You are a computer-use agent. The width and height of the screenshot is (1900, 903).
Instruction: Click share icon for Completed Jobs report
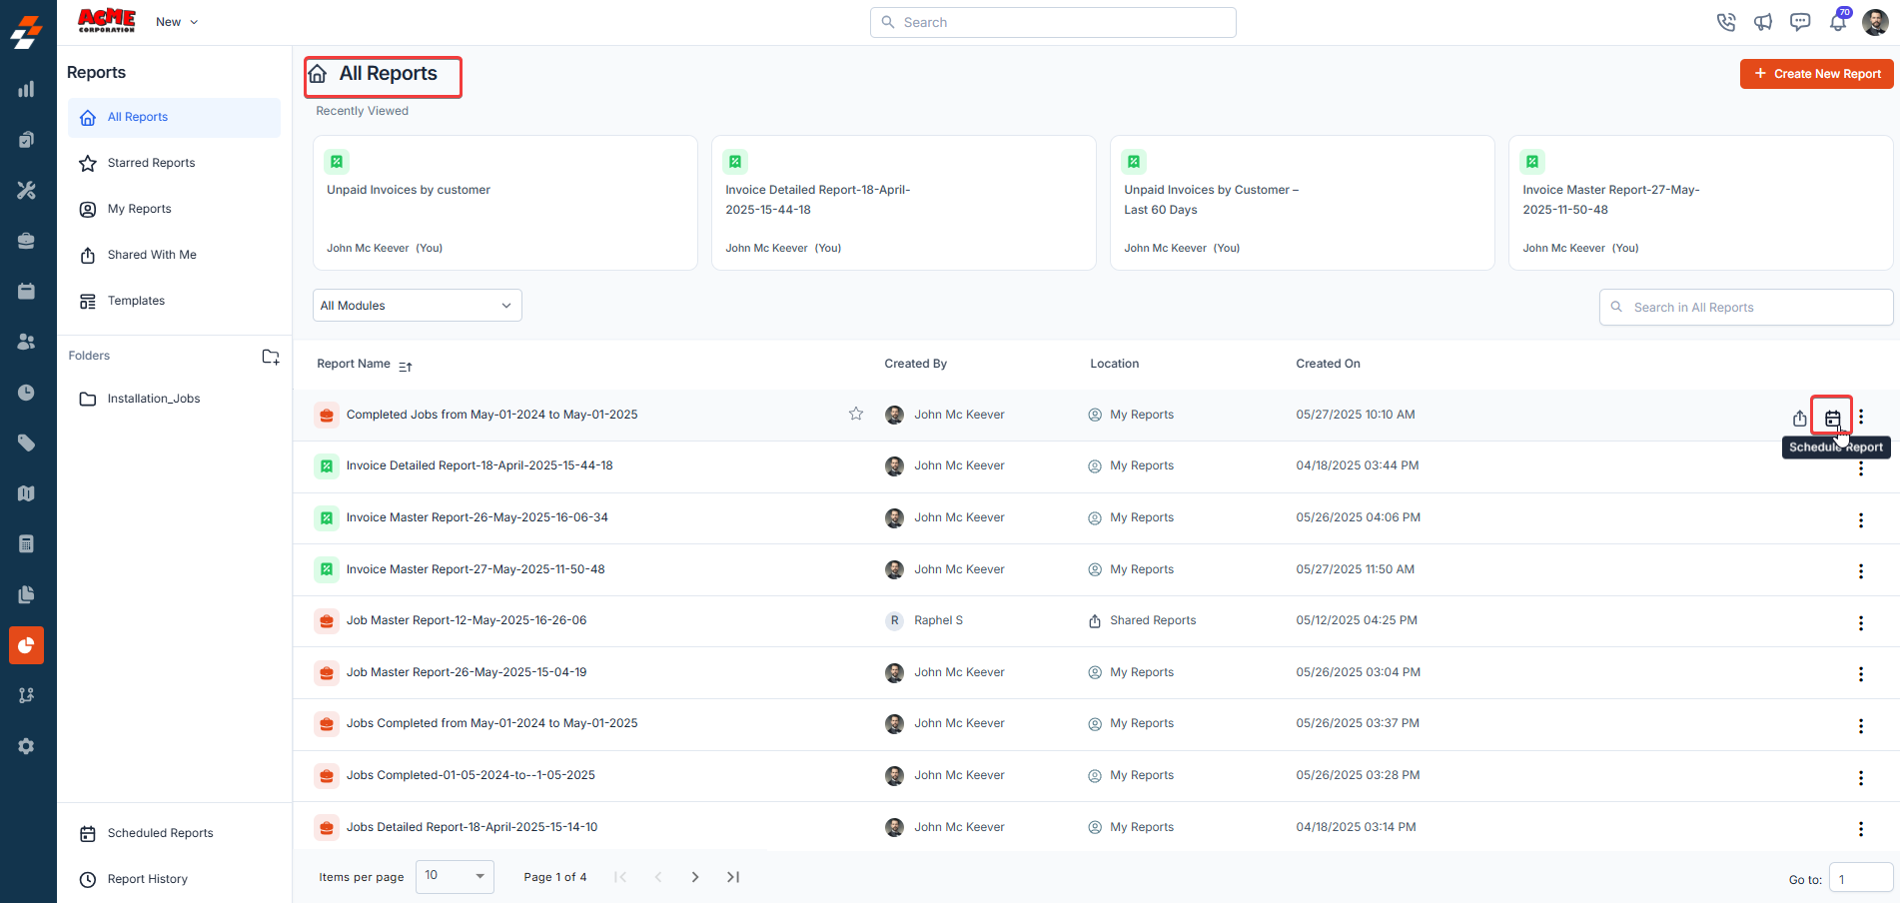[x=1799, y=418]
